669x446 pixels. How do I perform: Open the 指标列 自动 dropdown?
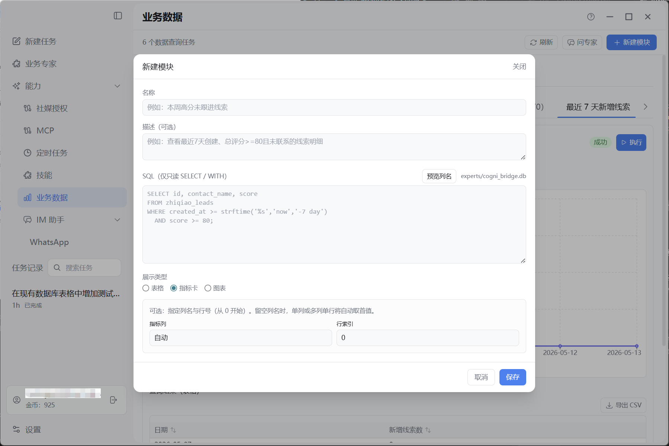[241, 338]
